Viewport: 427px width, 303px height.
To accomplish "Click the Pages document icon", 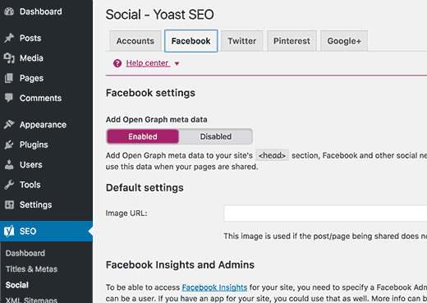I will tap(9, 78).
